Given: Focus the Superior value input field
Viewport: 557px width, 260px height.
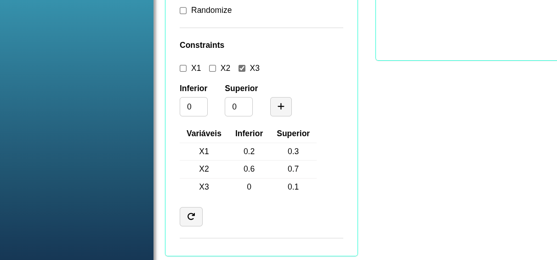Looking at the screenshot, I should pyautogui.click(x=239, y=107).
